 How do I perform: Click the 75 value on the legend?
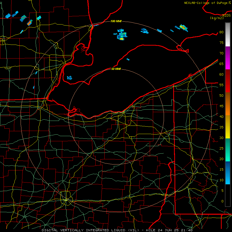point(221,43)
